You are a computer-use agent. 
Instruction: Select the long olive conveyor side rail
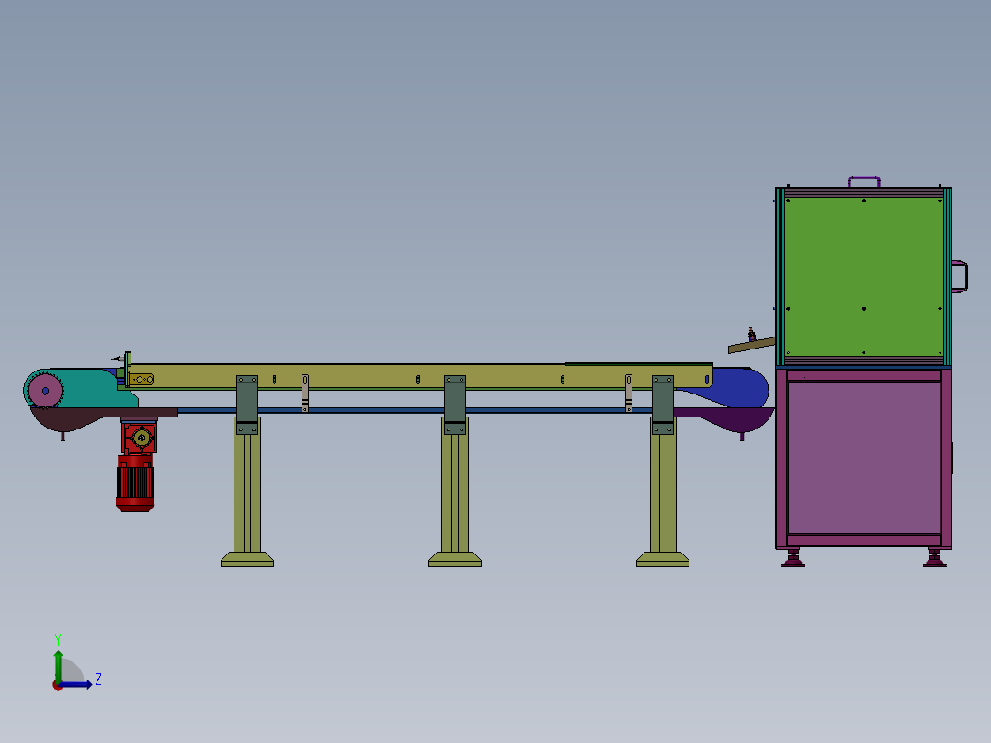(420, 375)
